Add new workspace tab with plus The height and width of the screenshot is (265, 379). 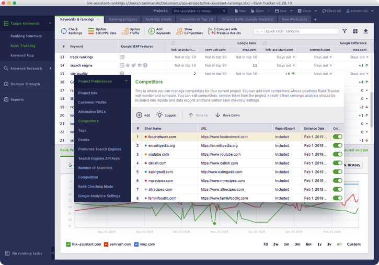pyautogui.click(x=315, y=19)
